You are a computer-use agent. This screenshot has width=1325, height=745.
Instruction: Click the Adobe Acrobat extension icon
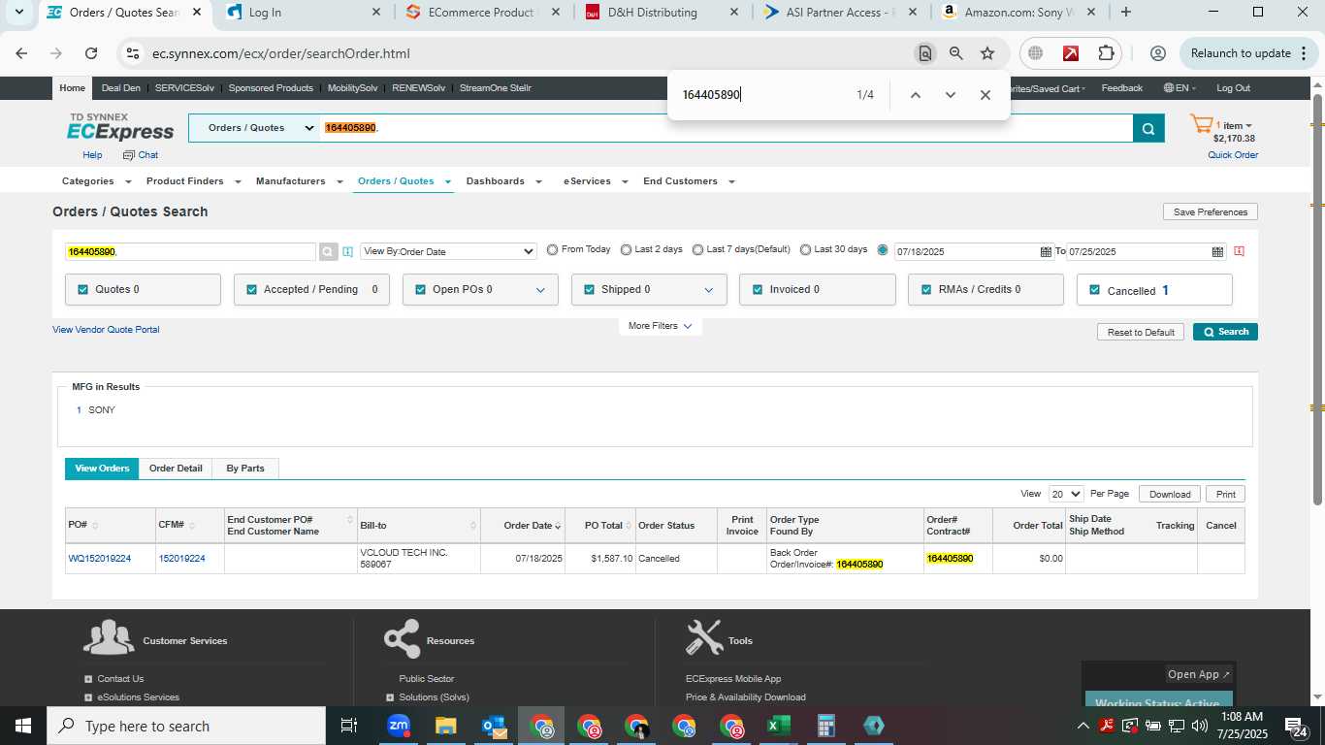pos(1071,53)
